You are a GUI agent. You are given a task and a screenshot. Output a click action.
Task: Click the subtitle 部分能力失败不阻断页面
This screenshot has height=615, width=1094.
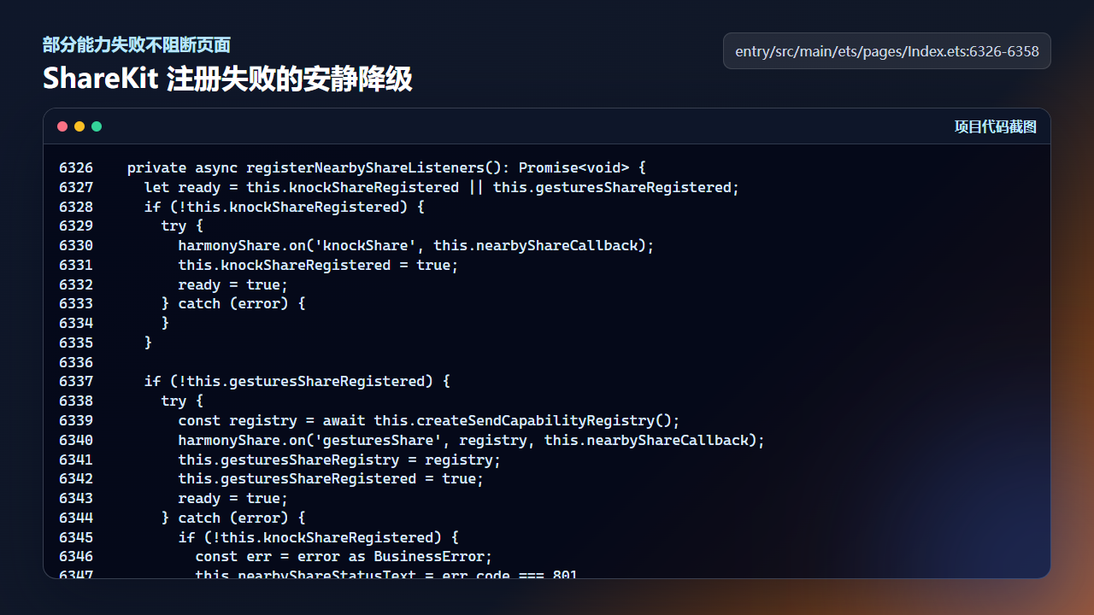pyautogui.click(x=137, y=45)
